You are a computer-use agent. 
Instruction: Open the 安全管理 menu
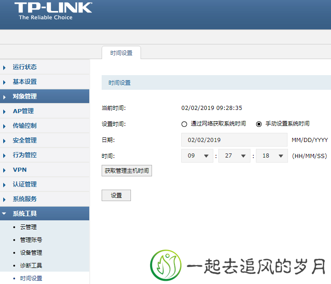pos(25,140)
